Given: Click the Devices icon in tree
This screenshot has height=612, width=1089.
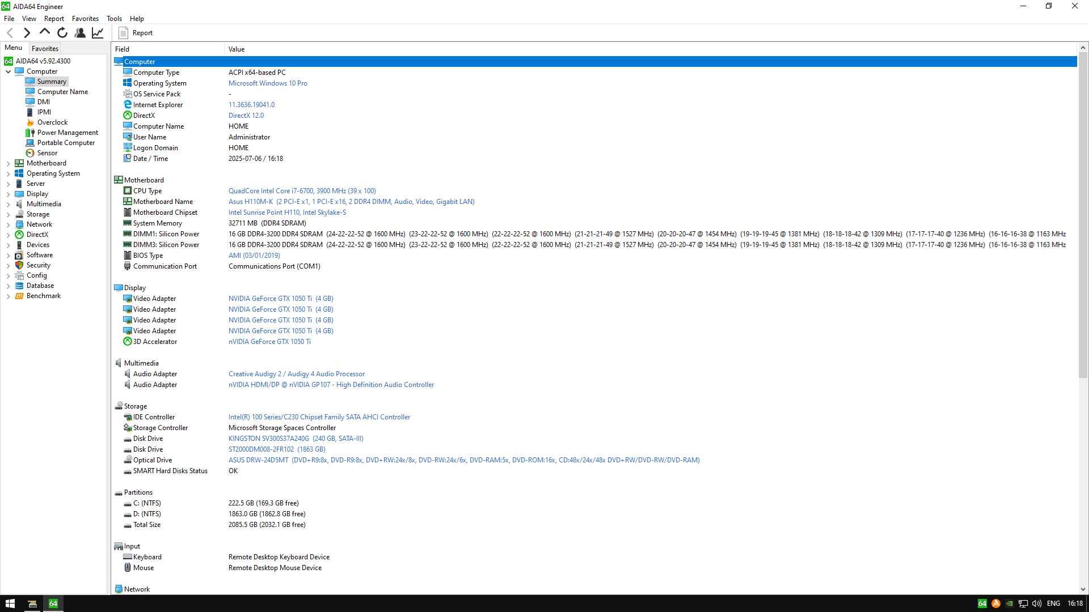Looking at the screenshot, I should coord(19,245).
